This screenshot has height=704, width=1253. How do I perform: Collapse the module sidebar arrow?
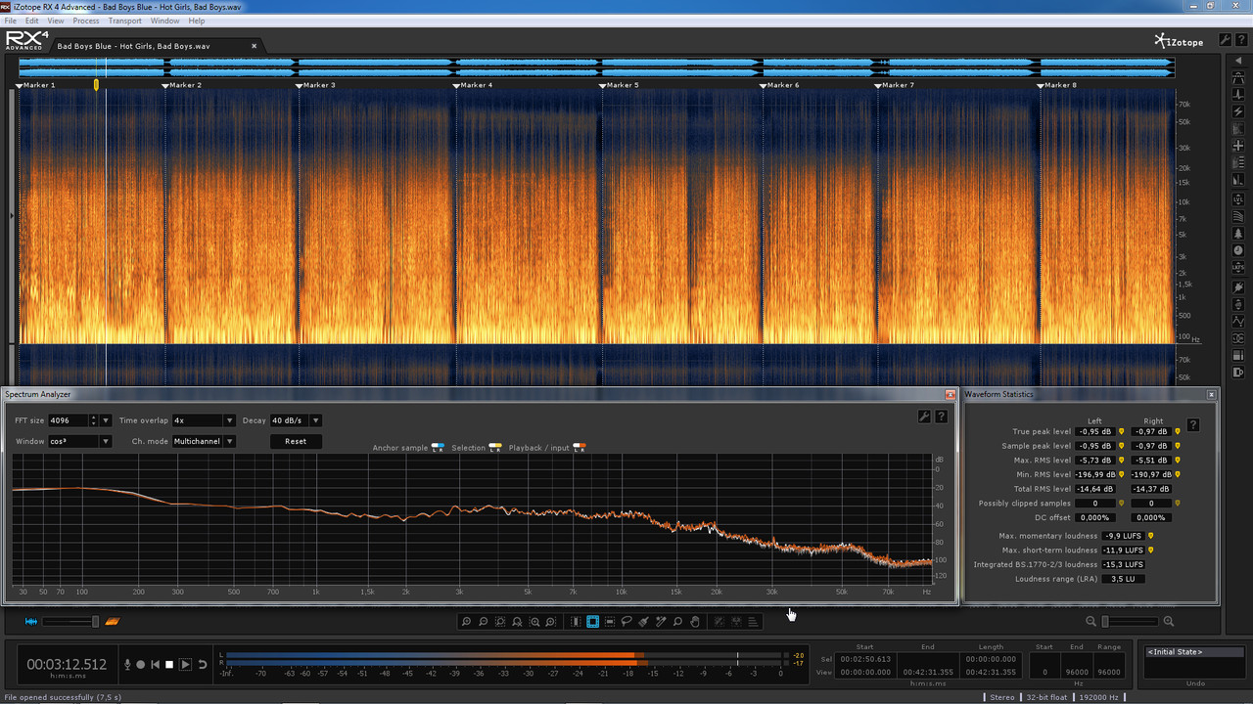click(1238, 62)
